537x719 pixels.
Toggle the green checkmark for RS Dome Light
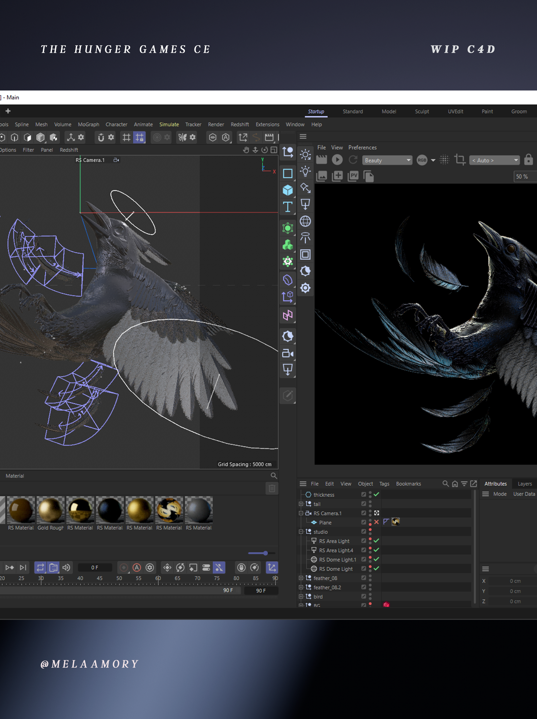[376, 568]
